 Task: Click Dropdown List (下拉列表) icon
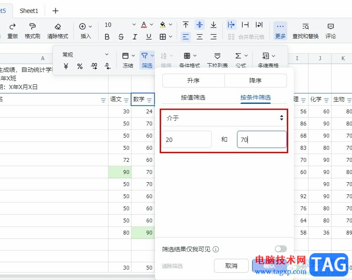[x=217, y=56]
